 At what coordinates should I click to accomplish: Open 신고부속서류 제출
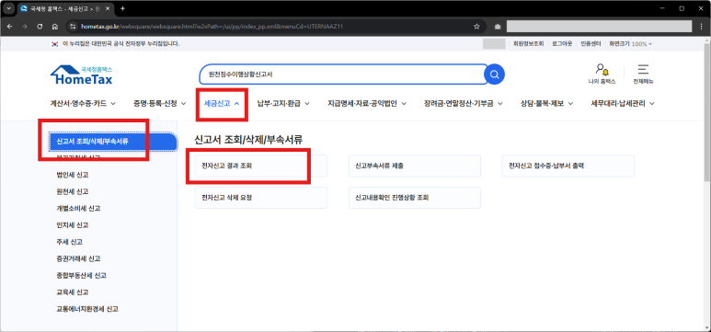click(415, 166)
